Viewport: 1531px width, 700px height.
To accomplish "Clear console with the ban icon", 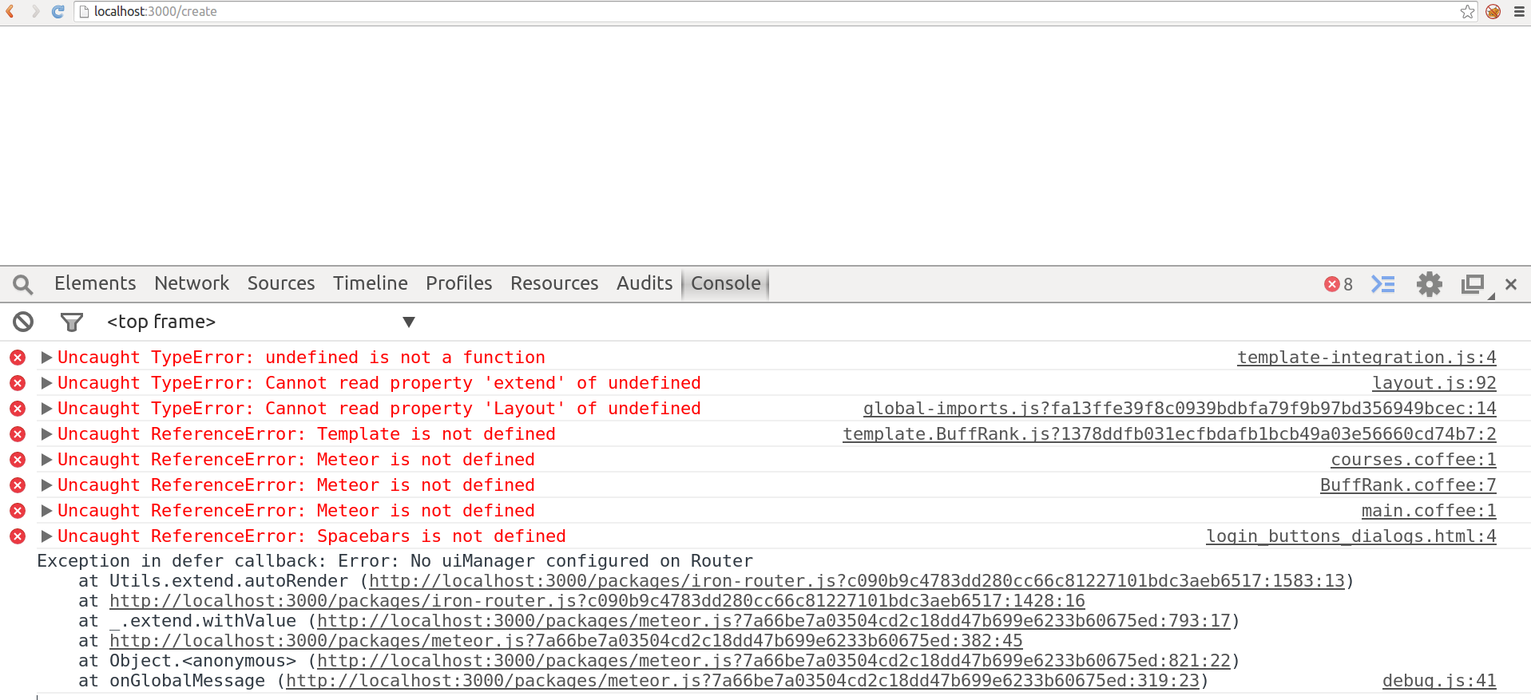I will pyautogui.click(x=23, y=322).
